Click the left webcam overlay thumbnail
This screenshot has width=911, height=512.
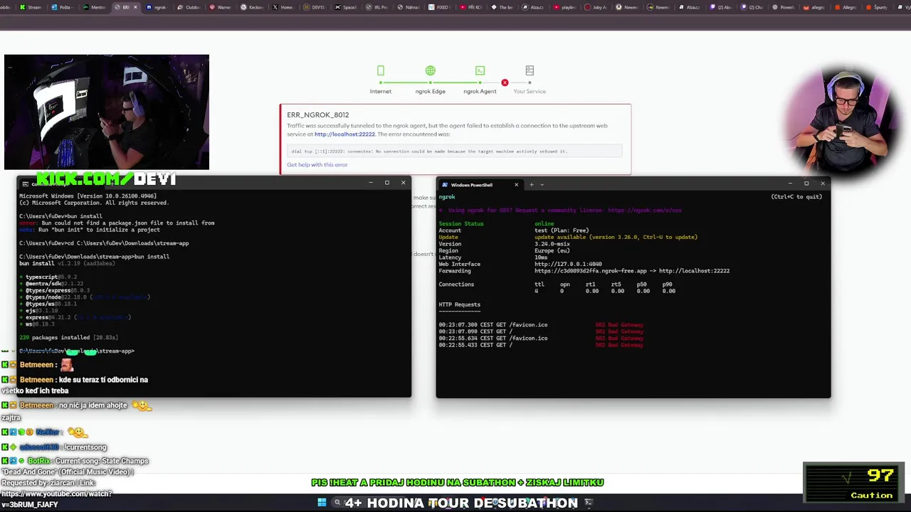(107, 112)
